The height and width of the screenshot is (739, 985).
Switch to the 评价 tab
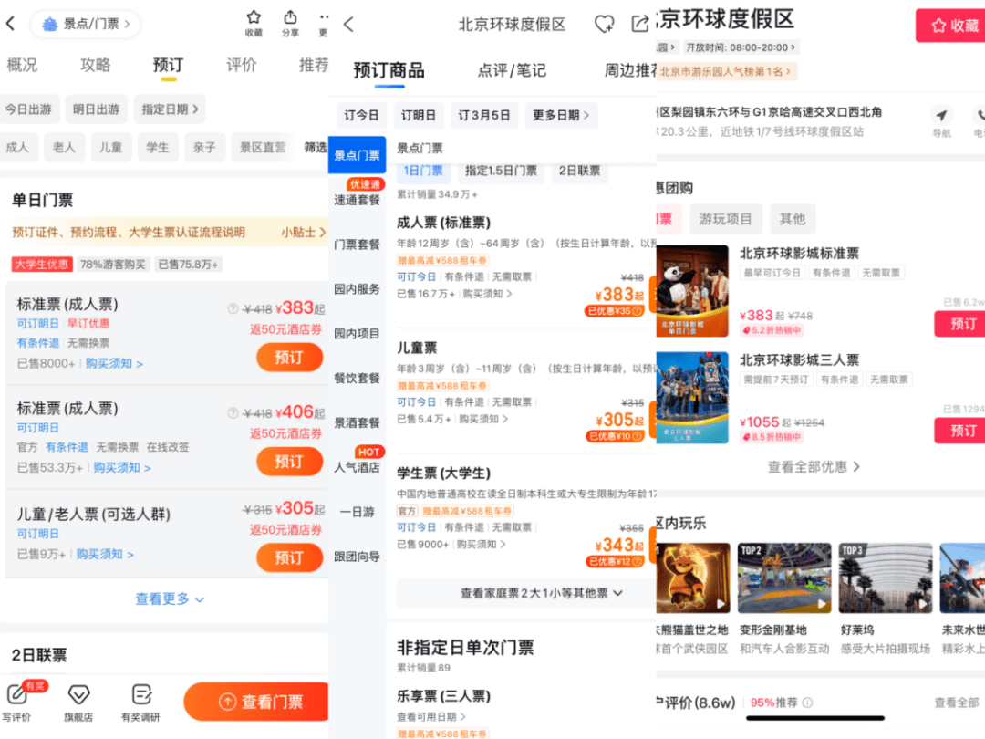tap(241, 65)
